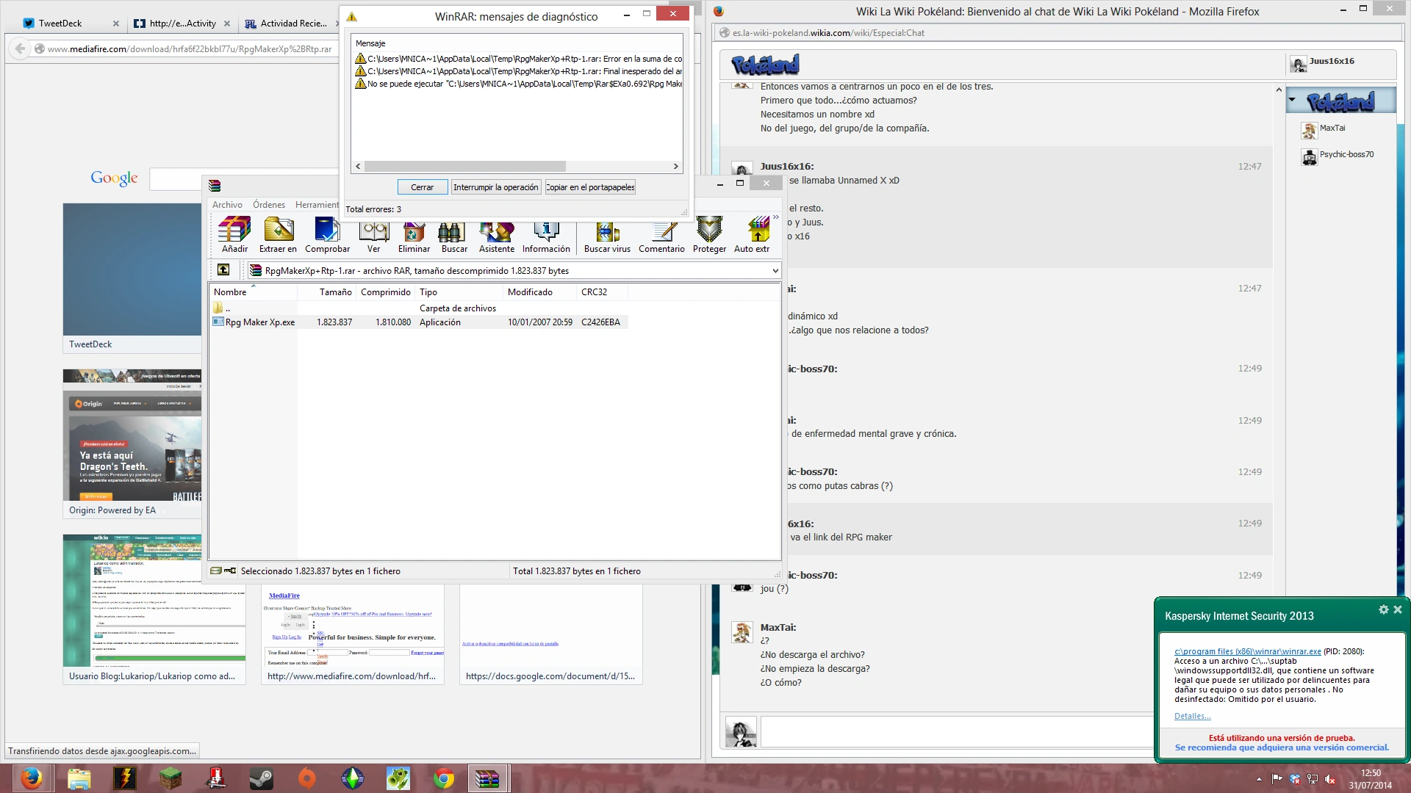Open Kaspersky notification settings gear
The image size is (1411, 793).
pyautogui.click(x=1383, y=610)
